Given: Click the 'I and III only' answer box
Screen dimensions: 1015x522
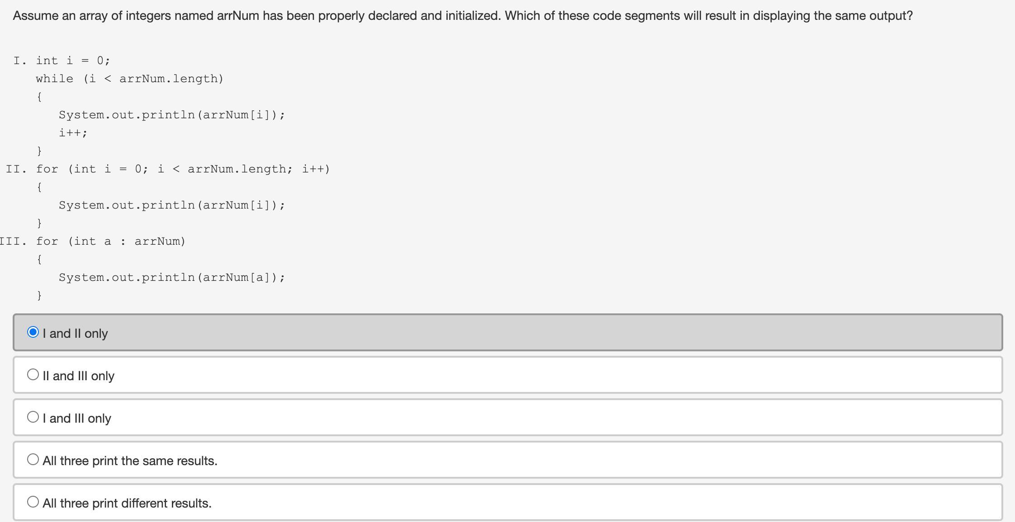Looking at the screenshot, I should click(x=507, y=417).
